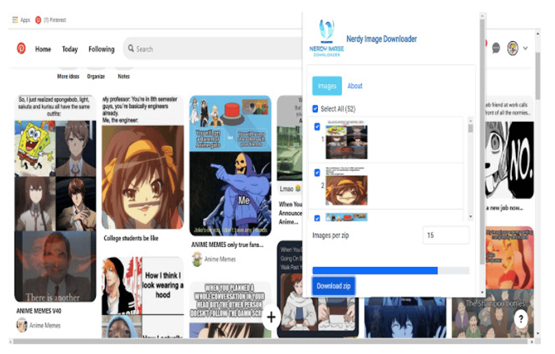Open the Pinterest bookmark favicon
The image size is (555, 354).
38,20
